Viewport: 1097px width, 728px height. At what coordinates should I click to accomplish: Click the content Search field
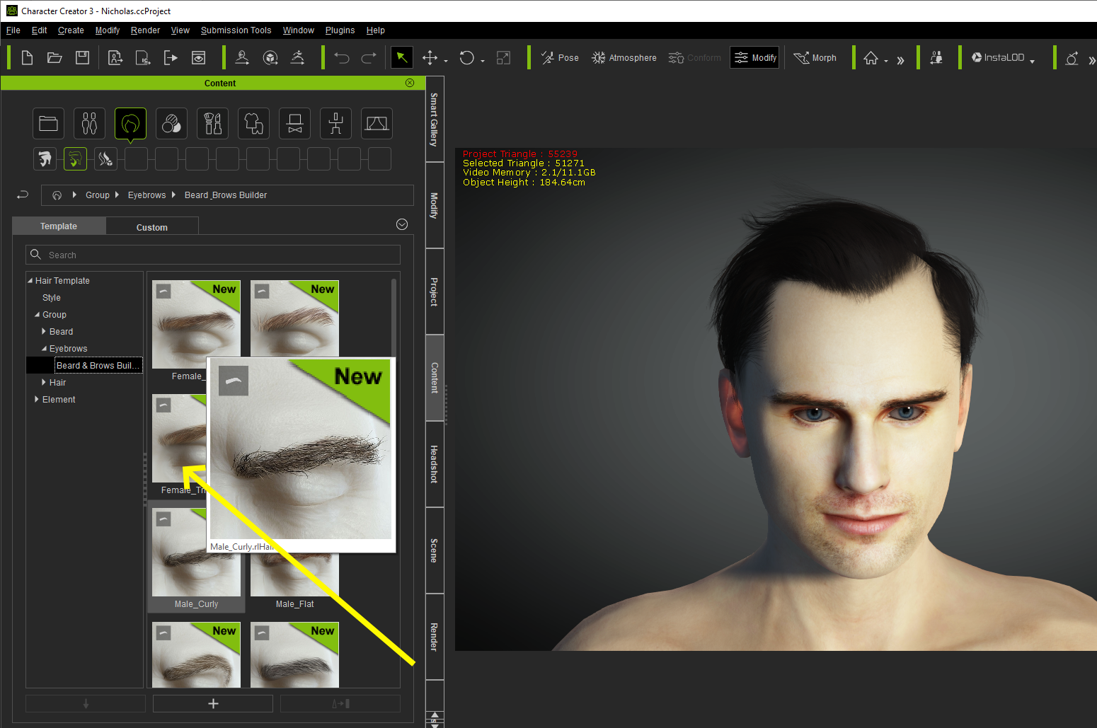point(213,255)
